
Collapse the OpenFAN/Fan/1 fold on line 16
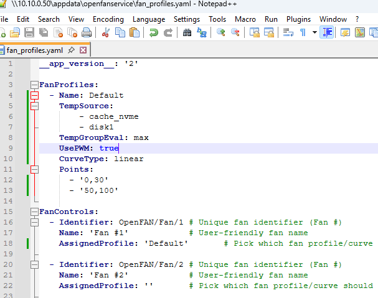[34, 222]
